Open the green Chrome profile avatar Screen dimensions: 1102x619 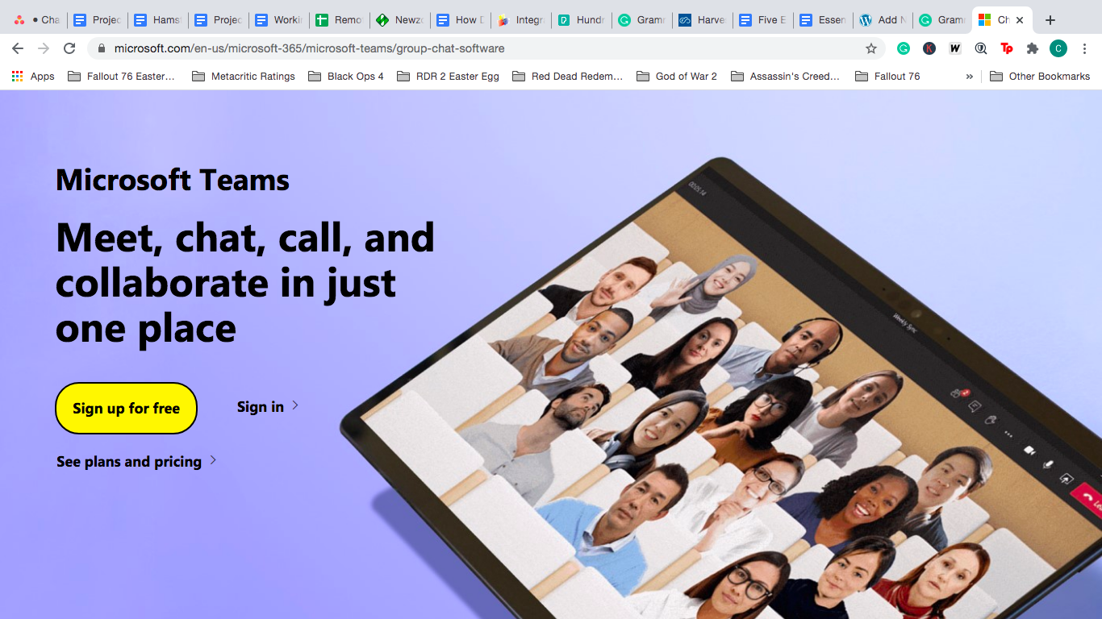coord(1058,48)
